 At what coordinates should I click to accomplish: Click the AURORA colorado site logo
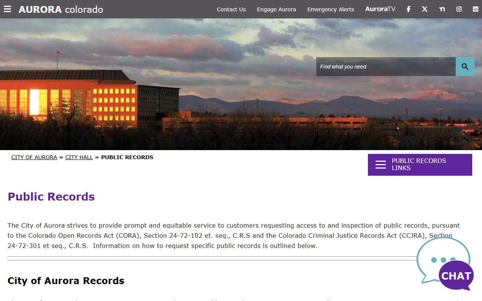pos(61,9)
